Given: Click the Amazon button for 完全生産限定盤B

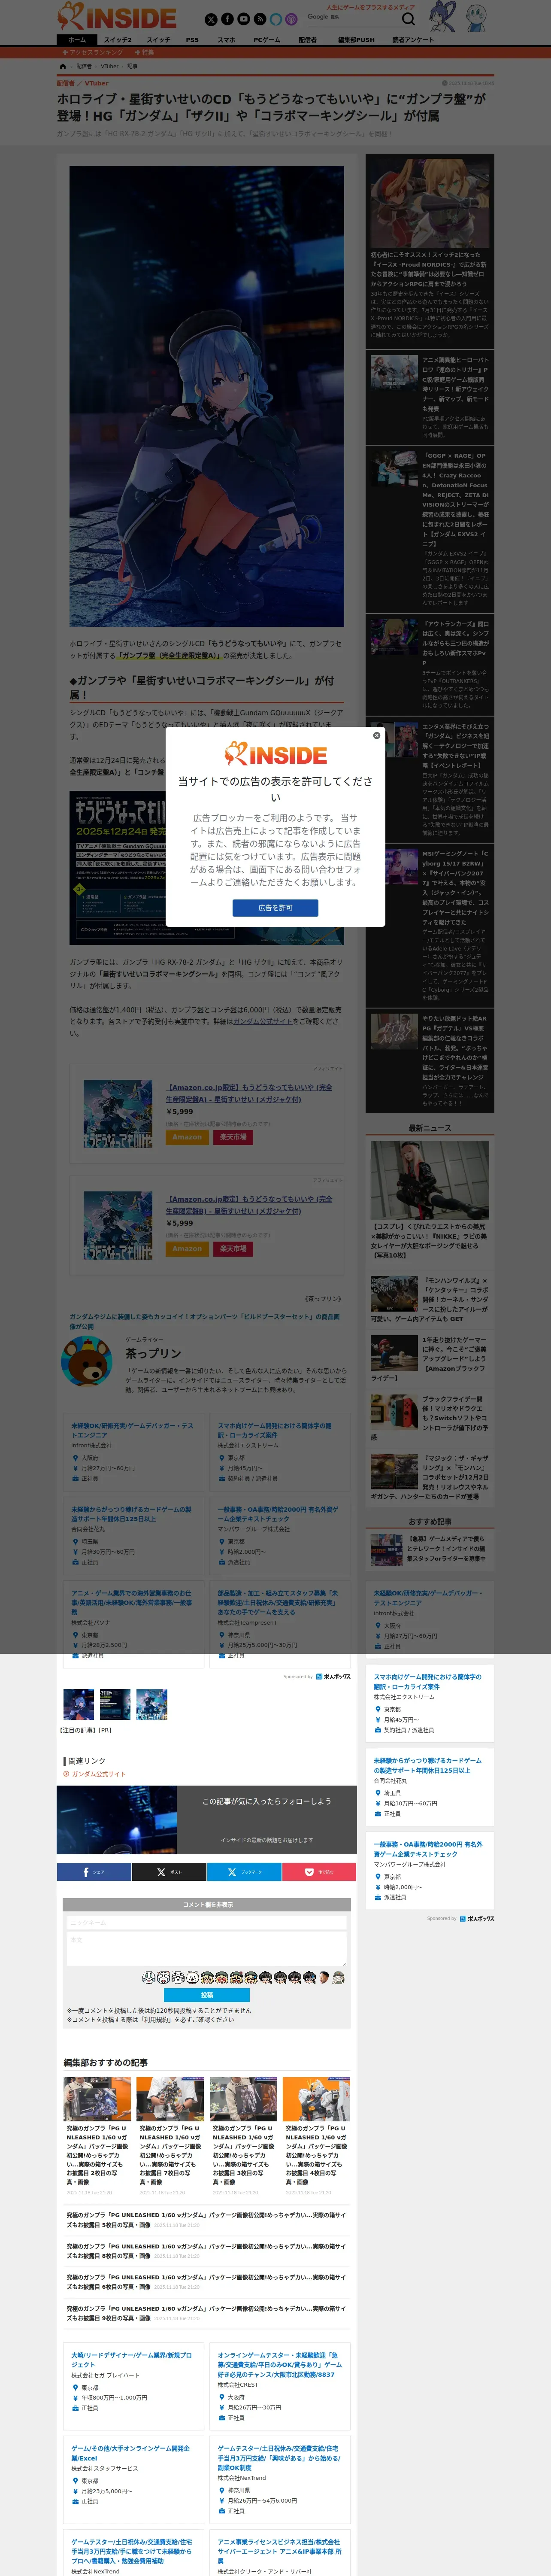Looking at the screenshot, I should coord(187,1249).
